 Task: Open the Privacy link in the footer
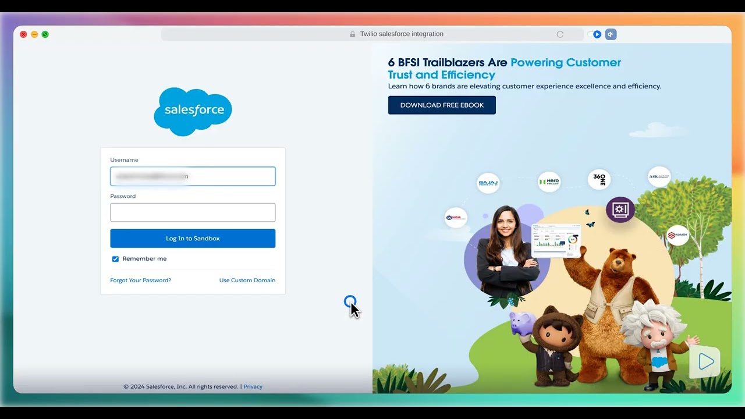click(253, 386)
